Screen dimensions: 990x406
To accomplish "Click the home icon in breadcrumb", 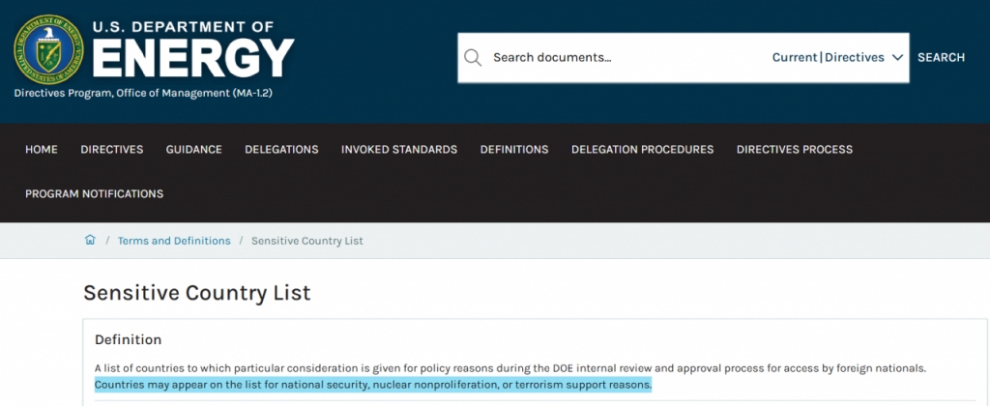I will [x=90, y=240].
